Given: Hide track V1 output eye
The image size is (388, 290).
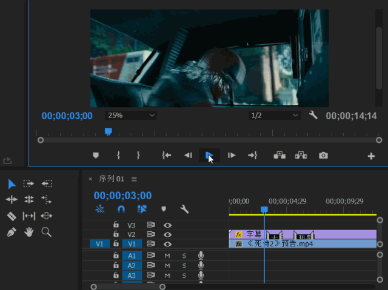Looking at the screenshot, I should pyautogui.click(x=167, y=244).
